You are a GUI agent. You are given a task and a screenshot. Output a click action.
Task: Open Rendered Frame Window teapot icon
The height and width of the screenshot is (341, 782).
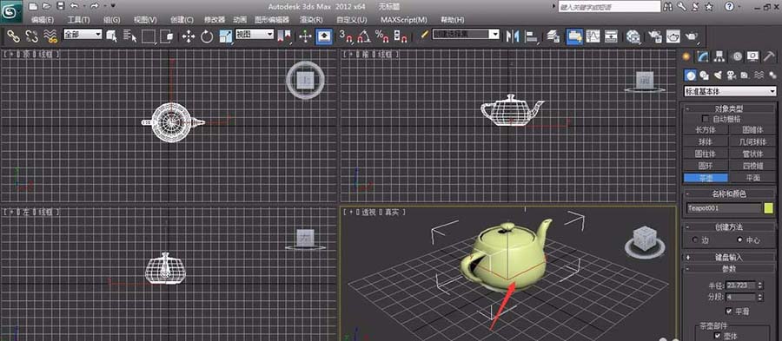(x=673, y=36)
